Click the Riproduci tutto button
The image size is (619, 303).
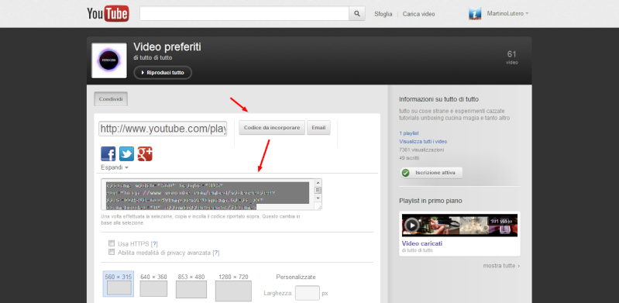pos(163,73)
